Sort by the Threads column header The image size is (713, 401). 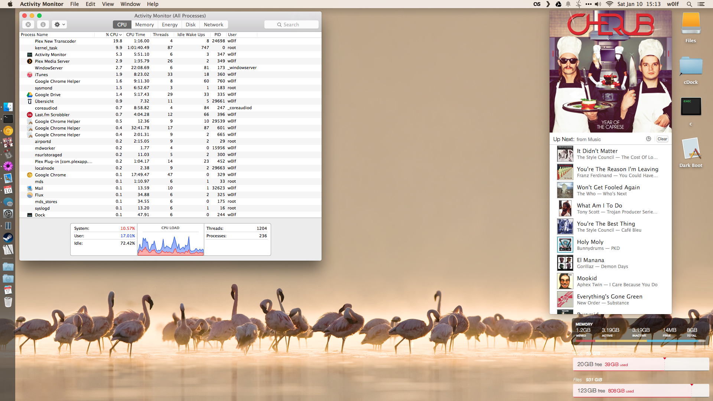[x=161, y=35]
